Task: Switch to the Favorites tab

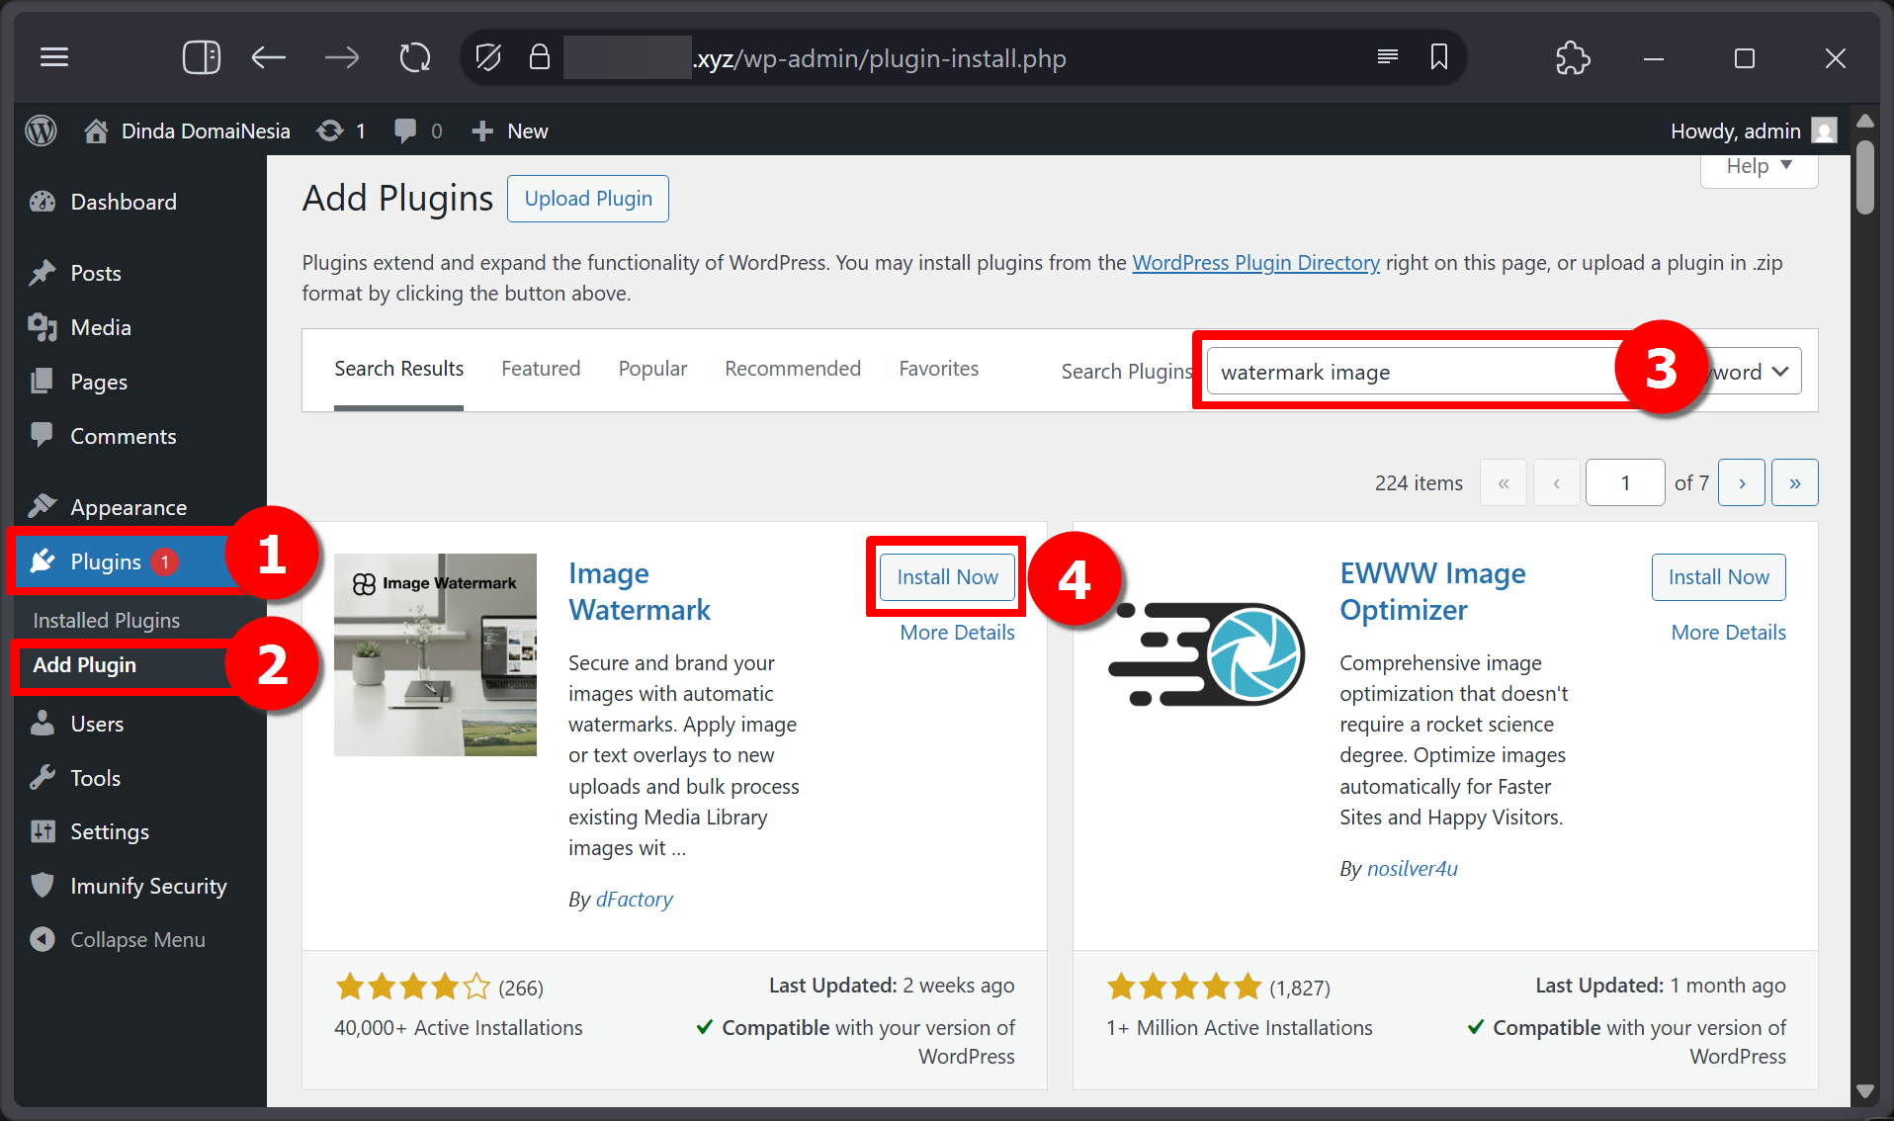Action: pos(938,369)
